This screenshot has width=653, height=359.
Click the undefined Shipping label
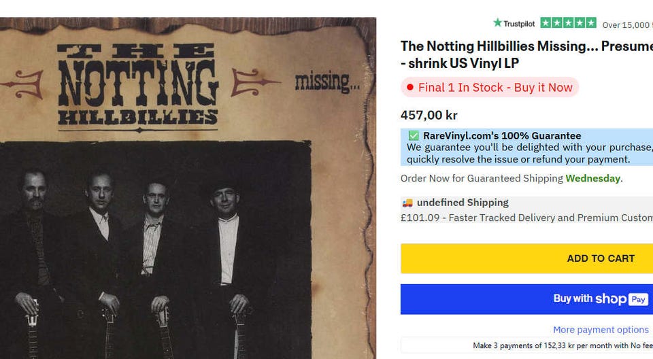coord(463,203)
